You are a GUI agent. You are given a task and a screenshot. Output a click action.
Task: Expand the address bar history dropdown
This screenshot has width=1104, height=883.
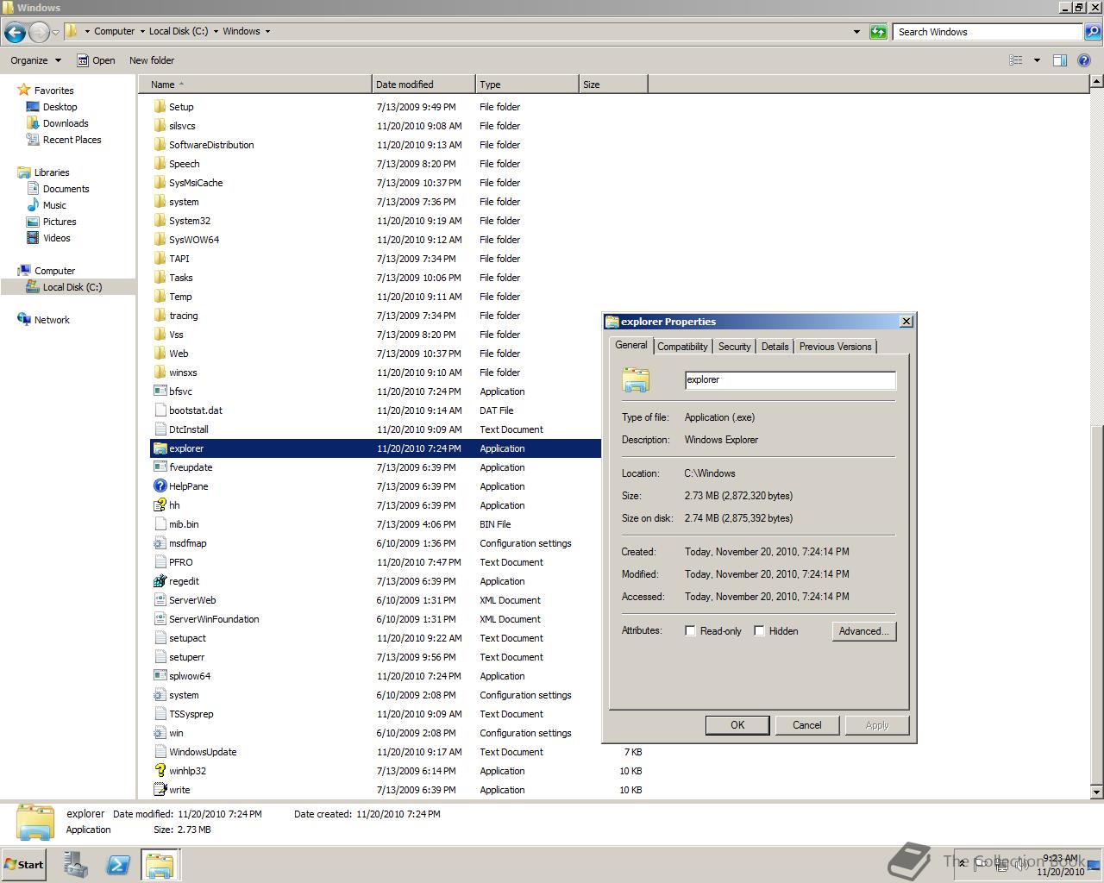856,32
